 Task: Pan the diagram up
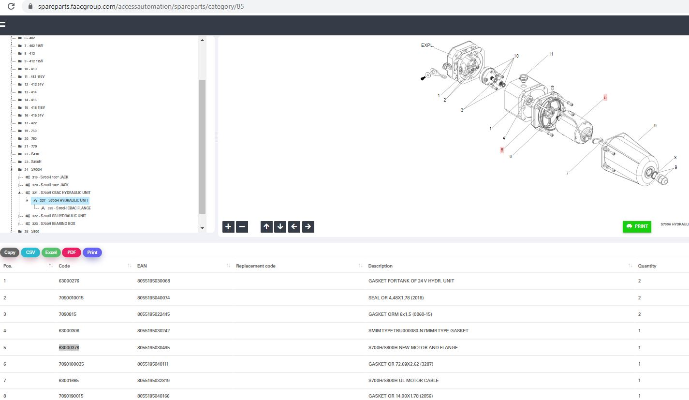266,226
